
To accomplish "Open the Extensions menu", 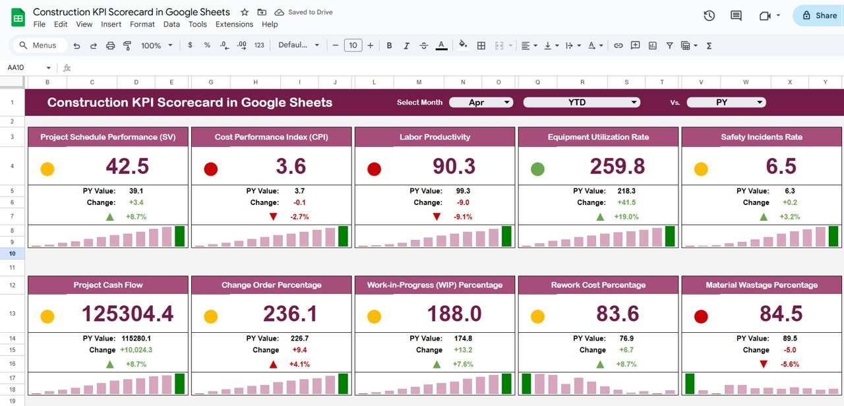I will 234,24.
